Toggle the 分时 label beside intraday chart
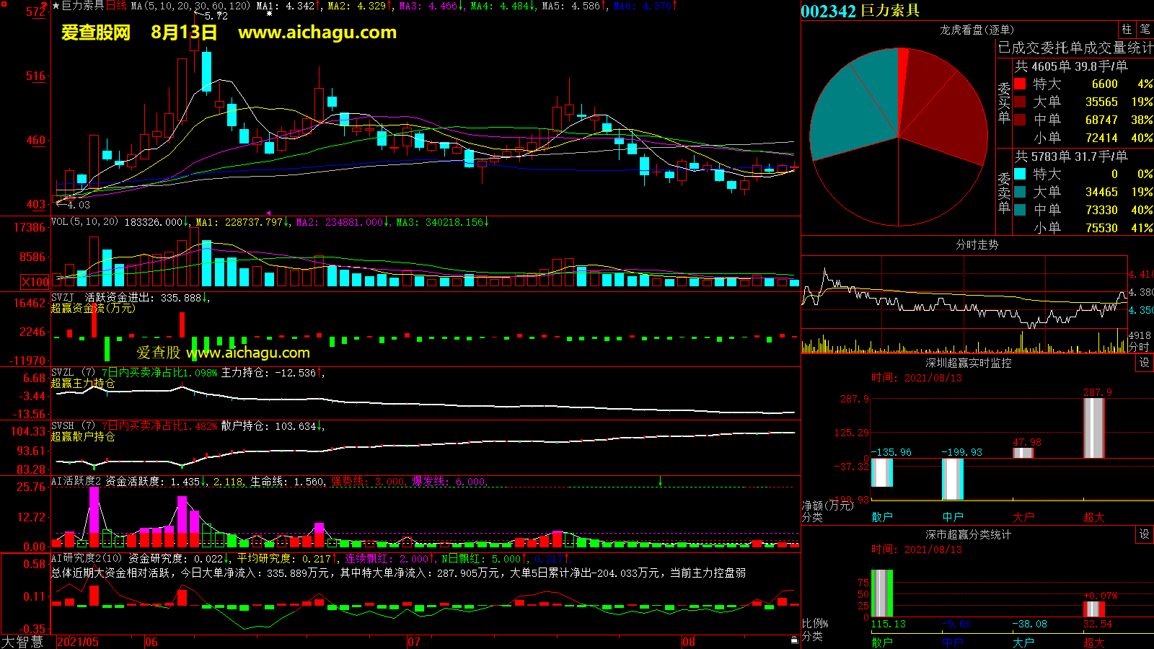 point(1139,347)
